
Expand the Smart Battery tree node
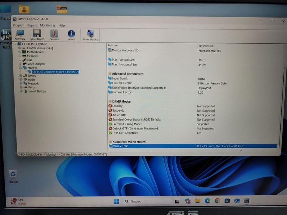click(21, 91)
